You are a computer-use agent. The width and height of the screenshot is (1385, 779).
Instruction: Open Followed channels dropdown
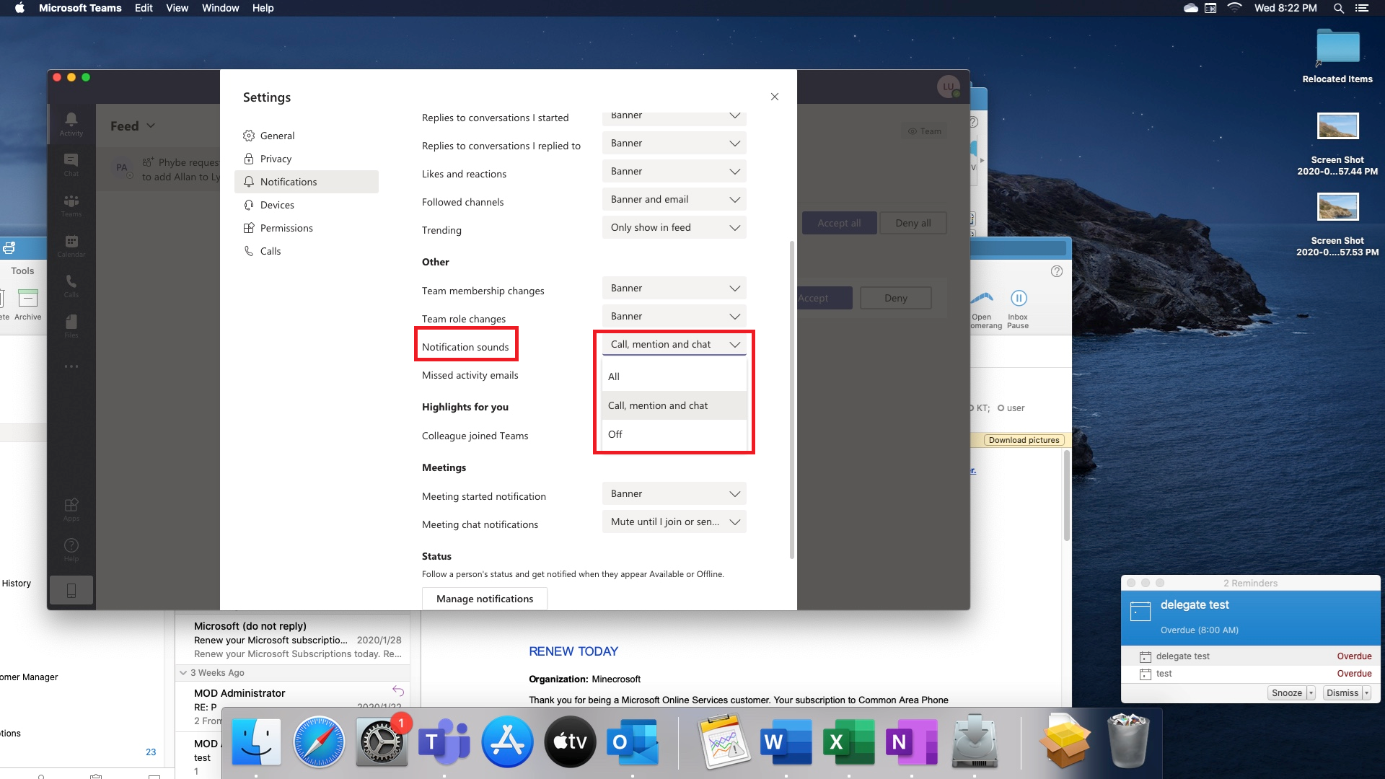(674, 199)
